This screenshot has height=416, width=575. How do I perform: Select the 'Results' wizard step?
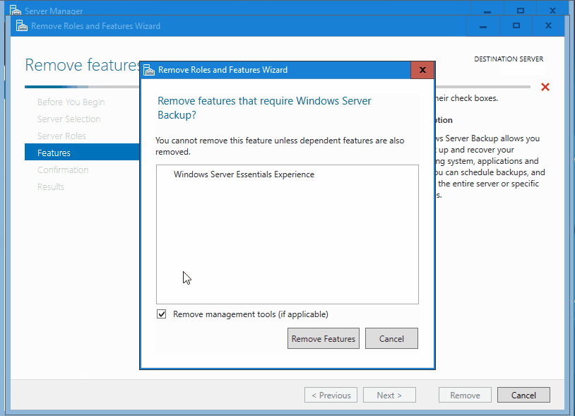(x=51, y=186)
